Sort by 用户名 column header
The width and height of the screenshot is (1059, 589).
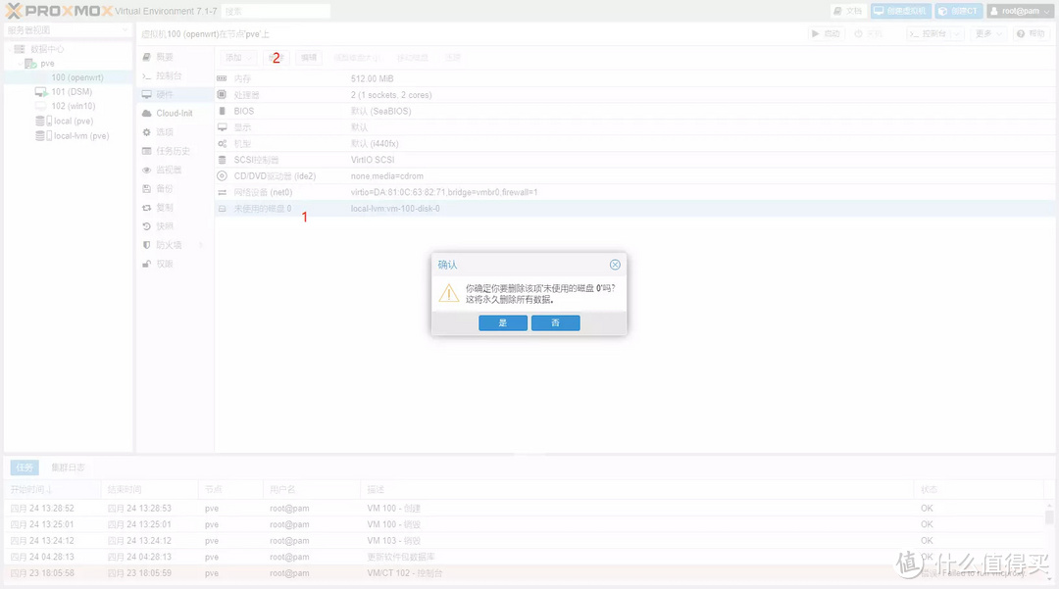point(312,489)
